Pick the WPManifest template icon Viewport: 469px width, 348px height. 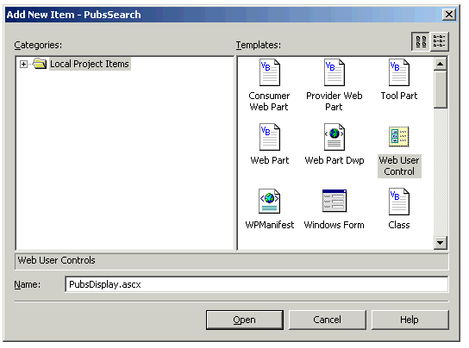(x=269, y=201)
